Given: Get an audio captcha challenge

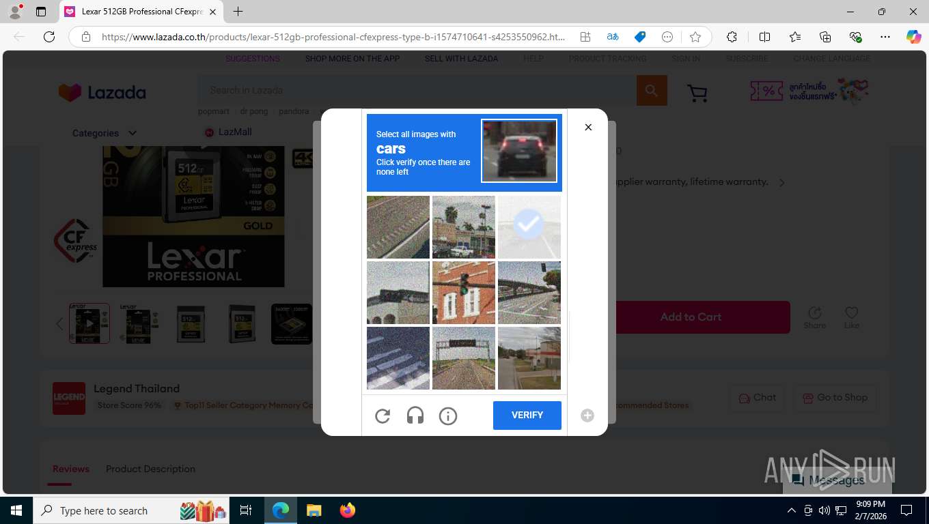Looking at the screenshot, I should pos(415,416).
